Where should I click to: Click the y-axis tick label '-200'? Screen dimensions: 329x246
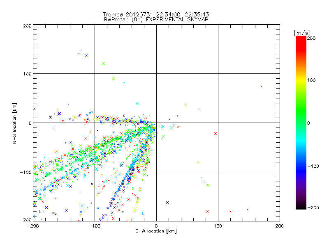click(x=25, y=220)
